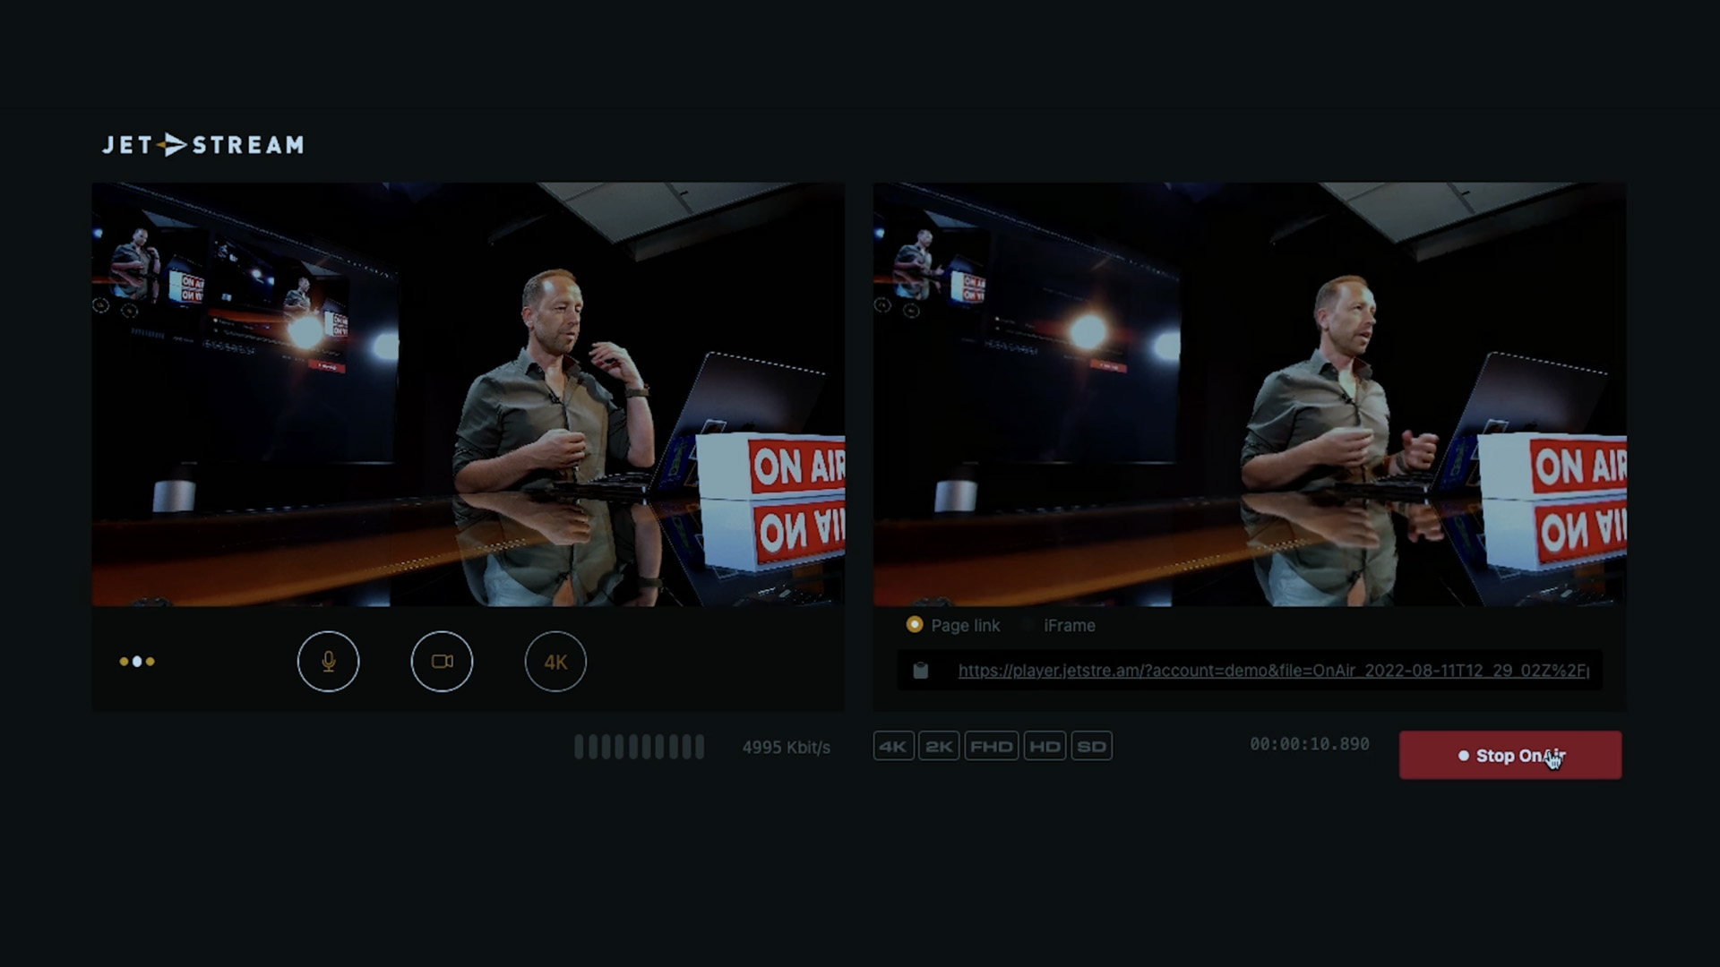The image size is (1720, 967).
Task: Stop the OnAir broadcast
Action: click(x=1509, y=755)
